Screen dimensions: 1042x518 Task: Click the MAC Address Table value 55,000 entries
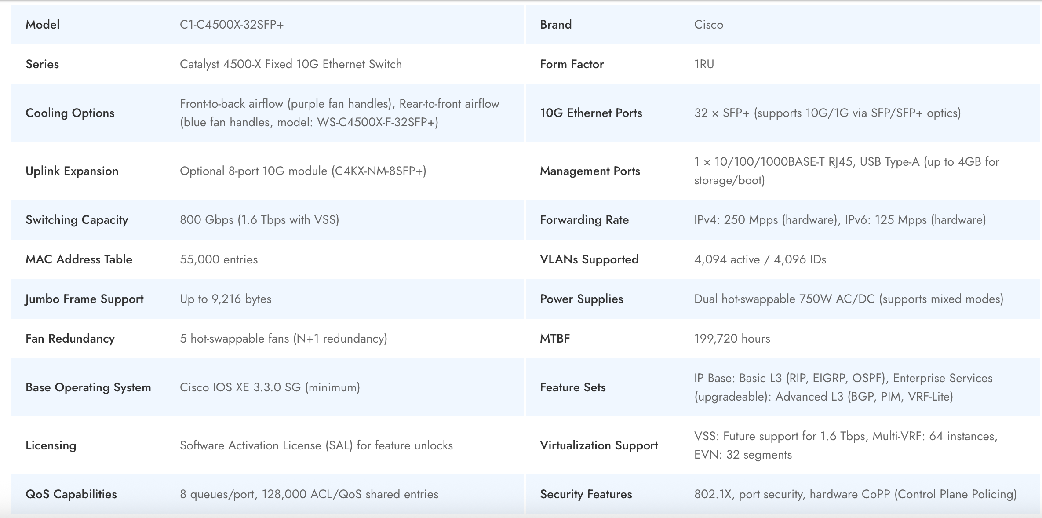click(x=219, y=259)
